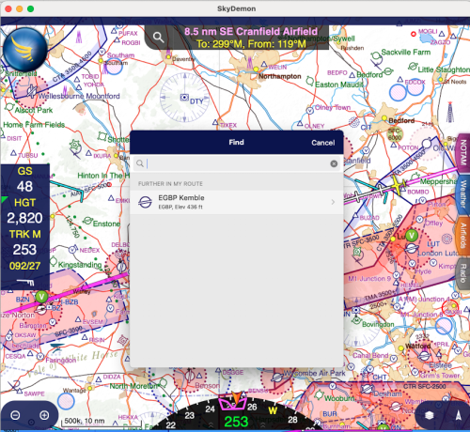The height and width of the screenshot is (432, 470).
Task: Clear the Find search field
Action: click(x=334, y=163)
